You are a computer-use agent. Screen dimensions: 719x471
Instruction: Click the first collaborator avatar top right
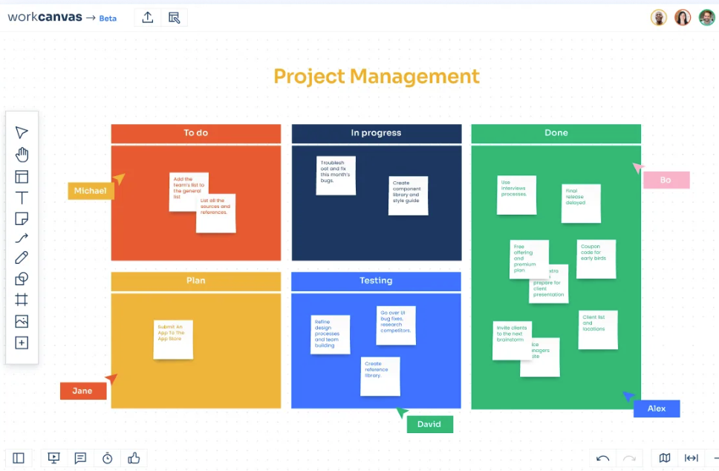659,17
